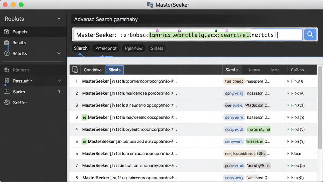This screenshot has height=182, width=323.
Task: Click the results vertical scrollbar
Action: pos(320,107)
